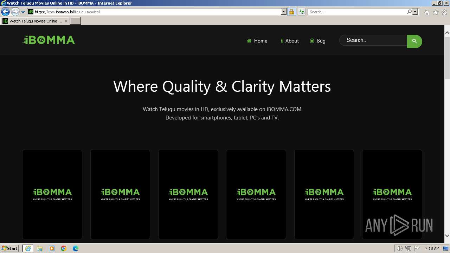Click the network tray icon

408,248
